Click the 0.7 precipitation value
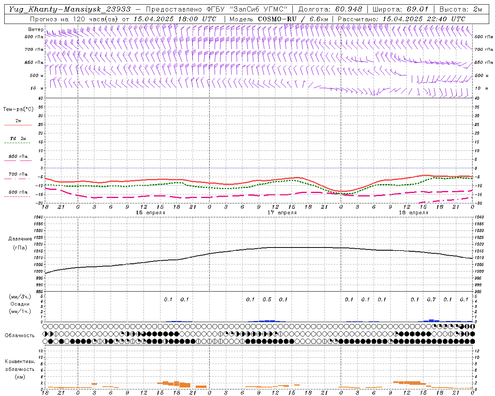Screen dimensions: 495x396 click(431, 299)
